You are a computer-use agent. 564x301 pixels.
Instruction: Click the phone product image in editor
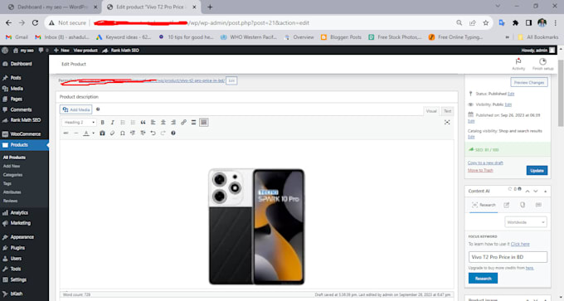(256, 226)
